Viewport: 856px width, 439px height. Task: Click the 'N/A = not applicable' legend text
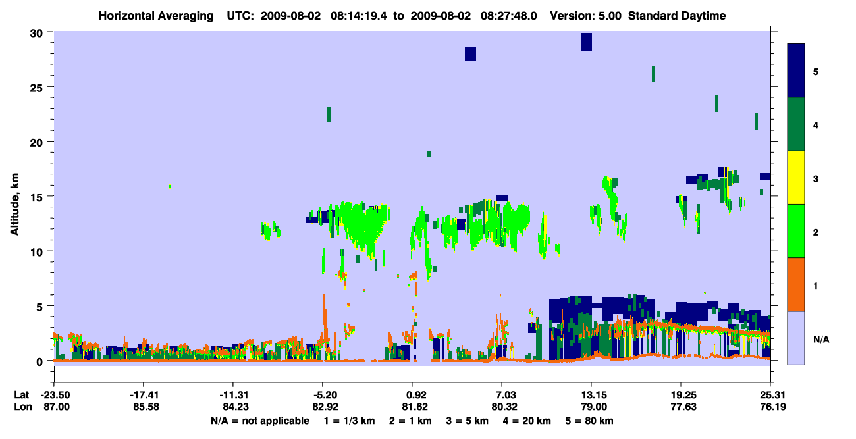tap(260, 421)
